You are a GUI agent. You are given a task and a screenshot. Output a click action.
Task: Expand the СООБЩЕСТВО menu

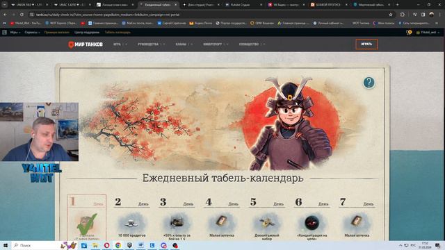[x=252, y=44]
